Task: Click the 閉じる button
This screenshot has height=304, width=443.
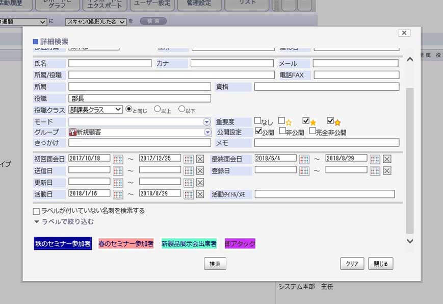Action: 381,264
